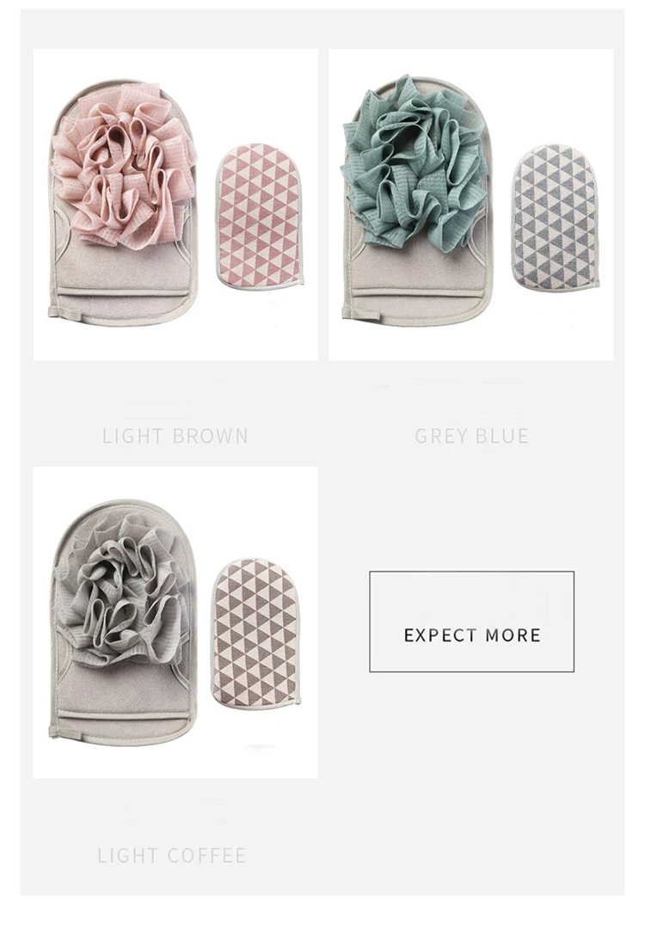
Task: Click the hanging loop on grey glove
Action: [x=54, y=732]
